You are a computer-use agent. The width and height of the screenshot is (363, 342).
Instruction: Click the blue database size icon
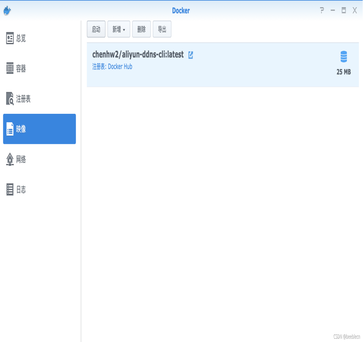(344, 56)
